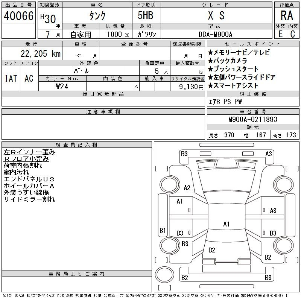
Task: Click the lot number 40066
Action: 18,16
